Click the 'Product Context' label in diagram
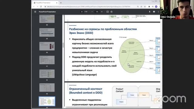The width and height of the screenshot is (194, 109). [119, 90]
